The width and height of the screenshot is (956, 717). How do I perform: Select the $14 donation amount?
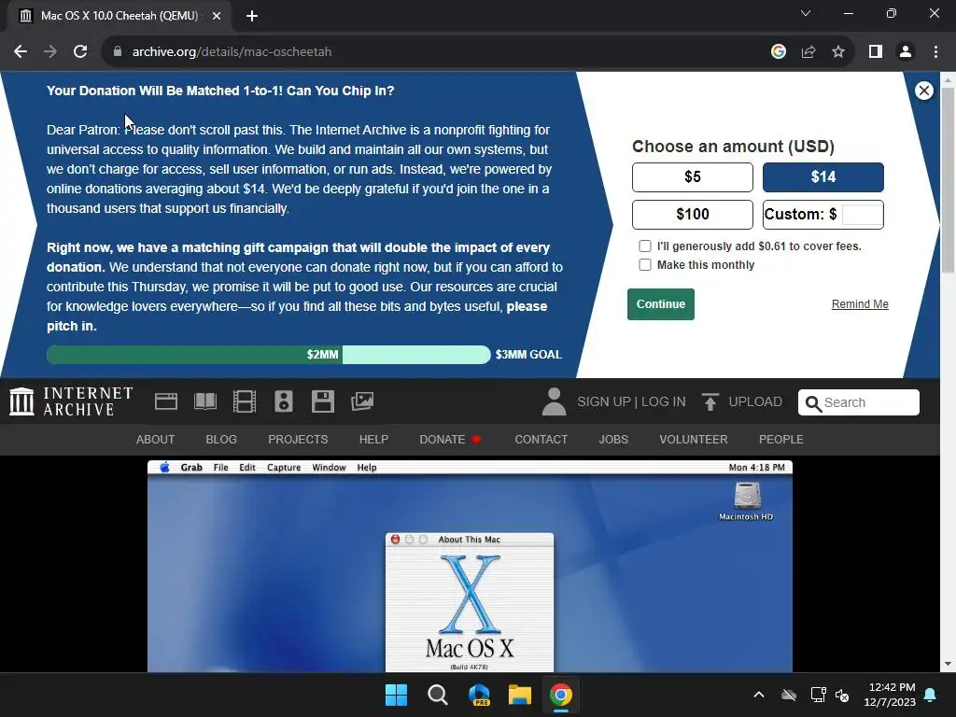click(823, 177)
